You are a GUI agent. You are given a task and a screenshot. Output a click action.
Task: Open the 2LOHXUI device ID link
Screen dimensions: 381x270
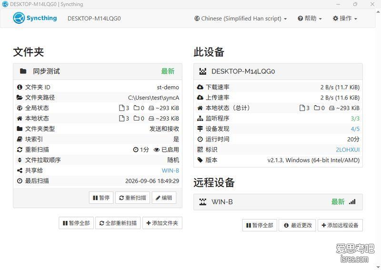348,150
